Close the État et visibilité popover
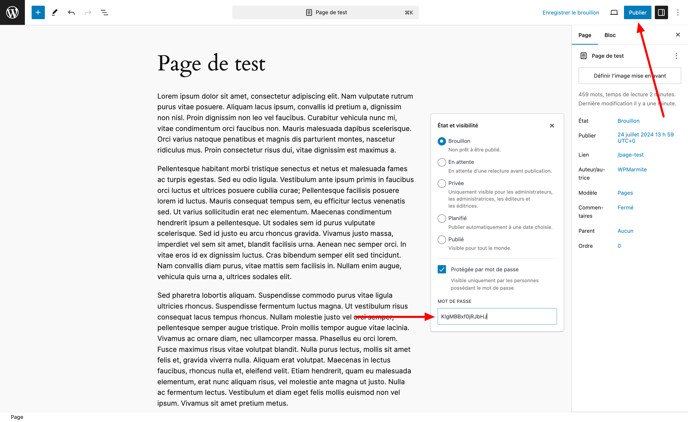Image resolution: width=688 pixels, height=422 pixels. [x=552, y=126]
